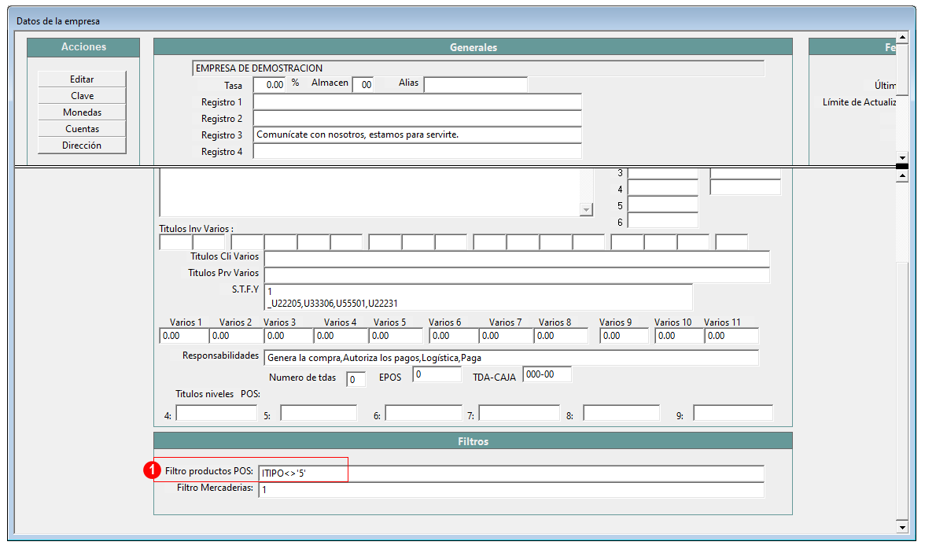Click the last Titulos Inv Varios box

(731, 241)
